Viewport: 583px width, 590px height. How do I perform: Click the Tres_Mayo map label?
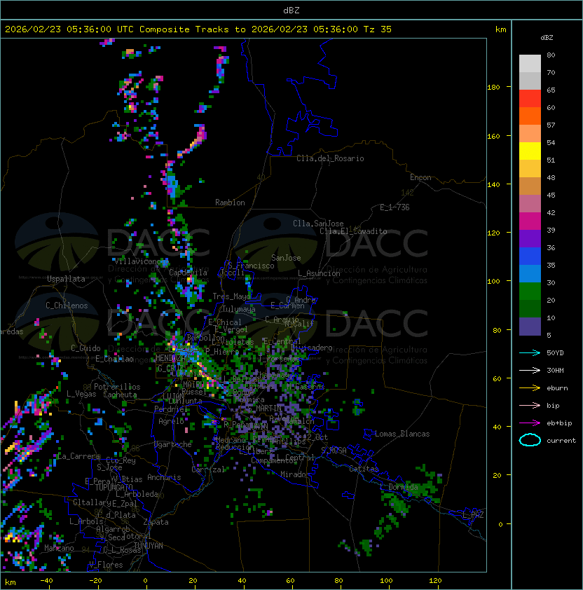231,296
